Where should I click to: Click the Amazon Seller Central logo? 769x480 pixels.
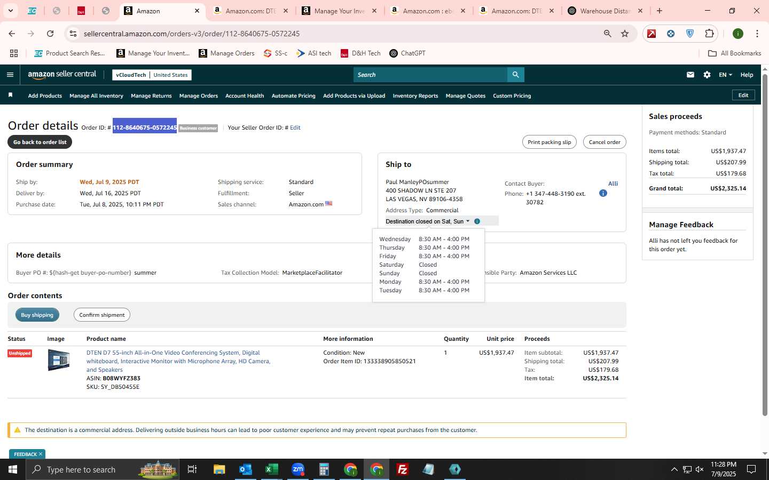(x=62, y=75)
